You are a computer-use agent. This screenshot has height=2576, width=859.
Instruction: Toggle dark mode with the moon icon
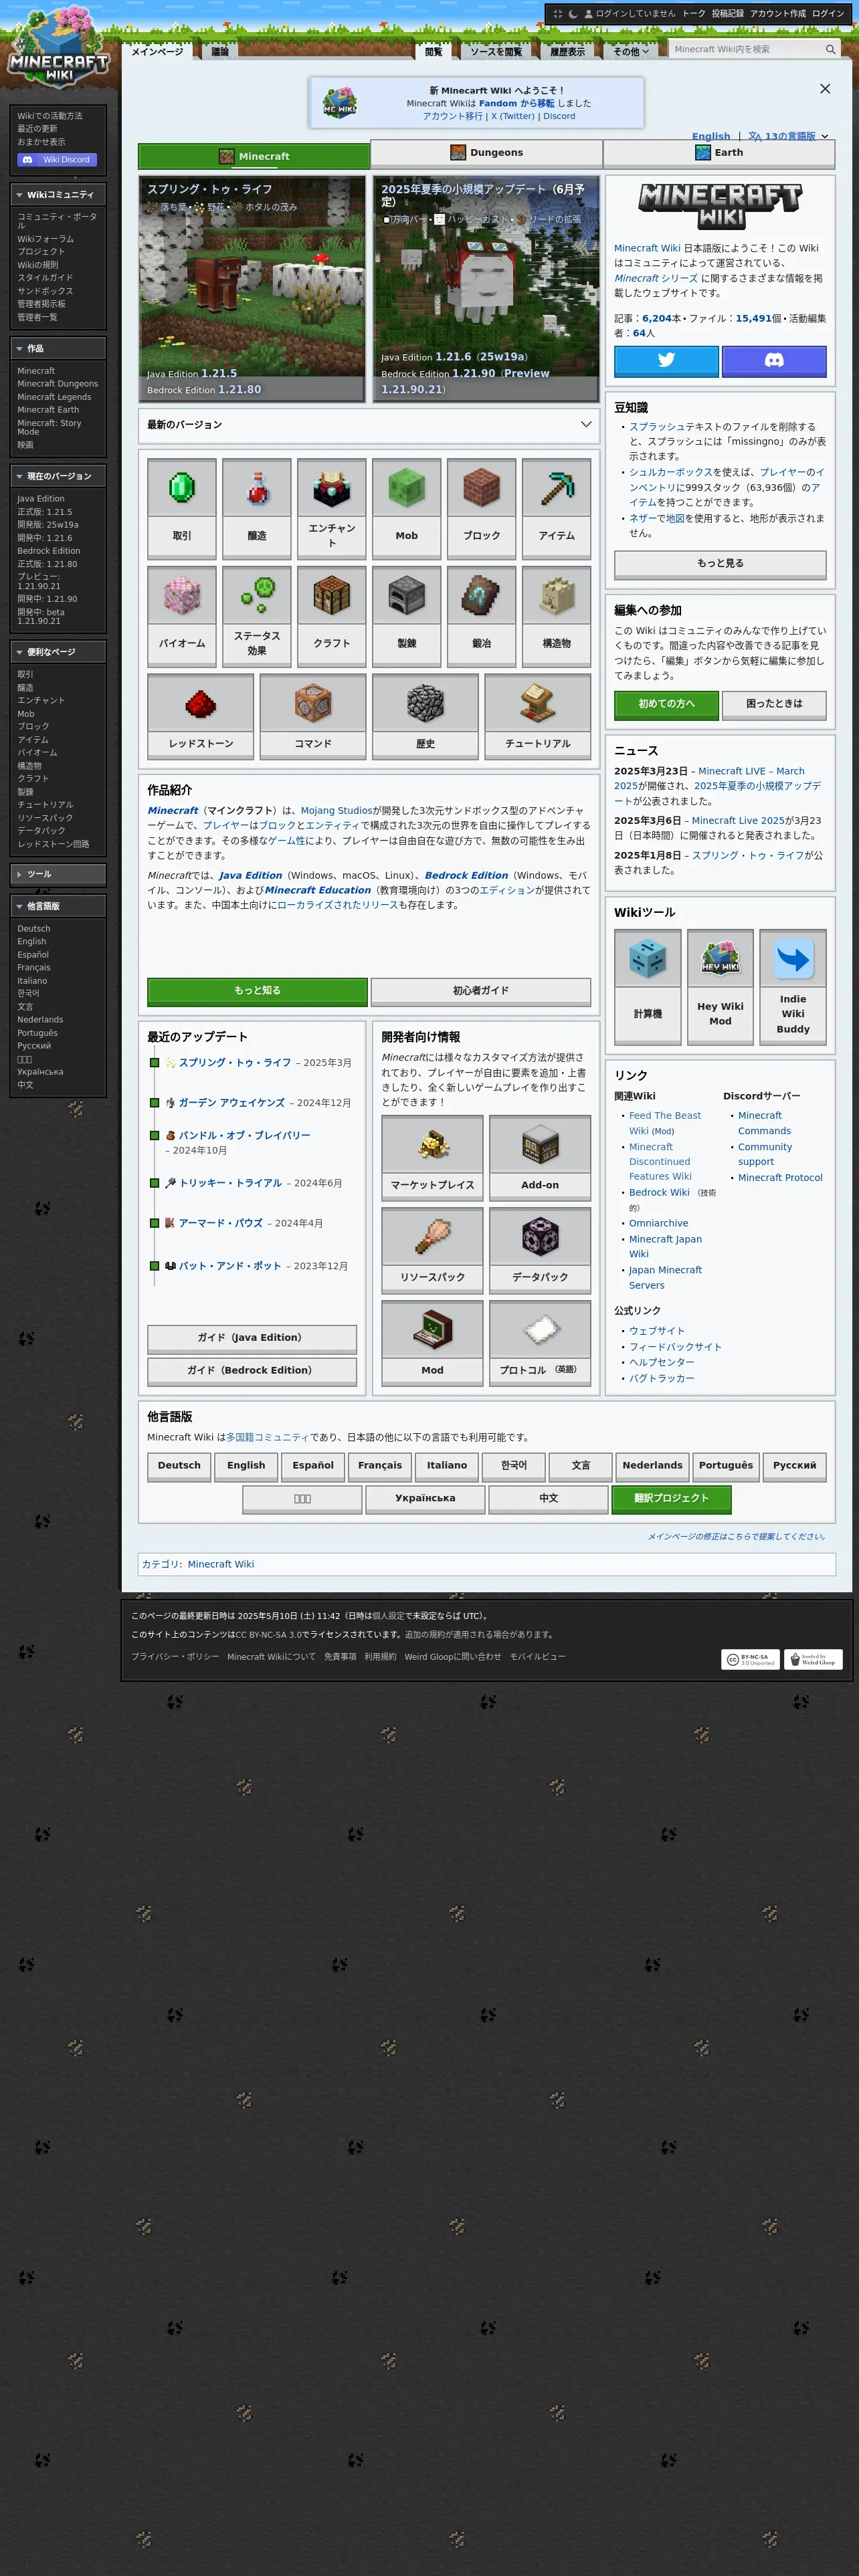click(573, 14)
